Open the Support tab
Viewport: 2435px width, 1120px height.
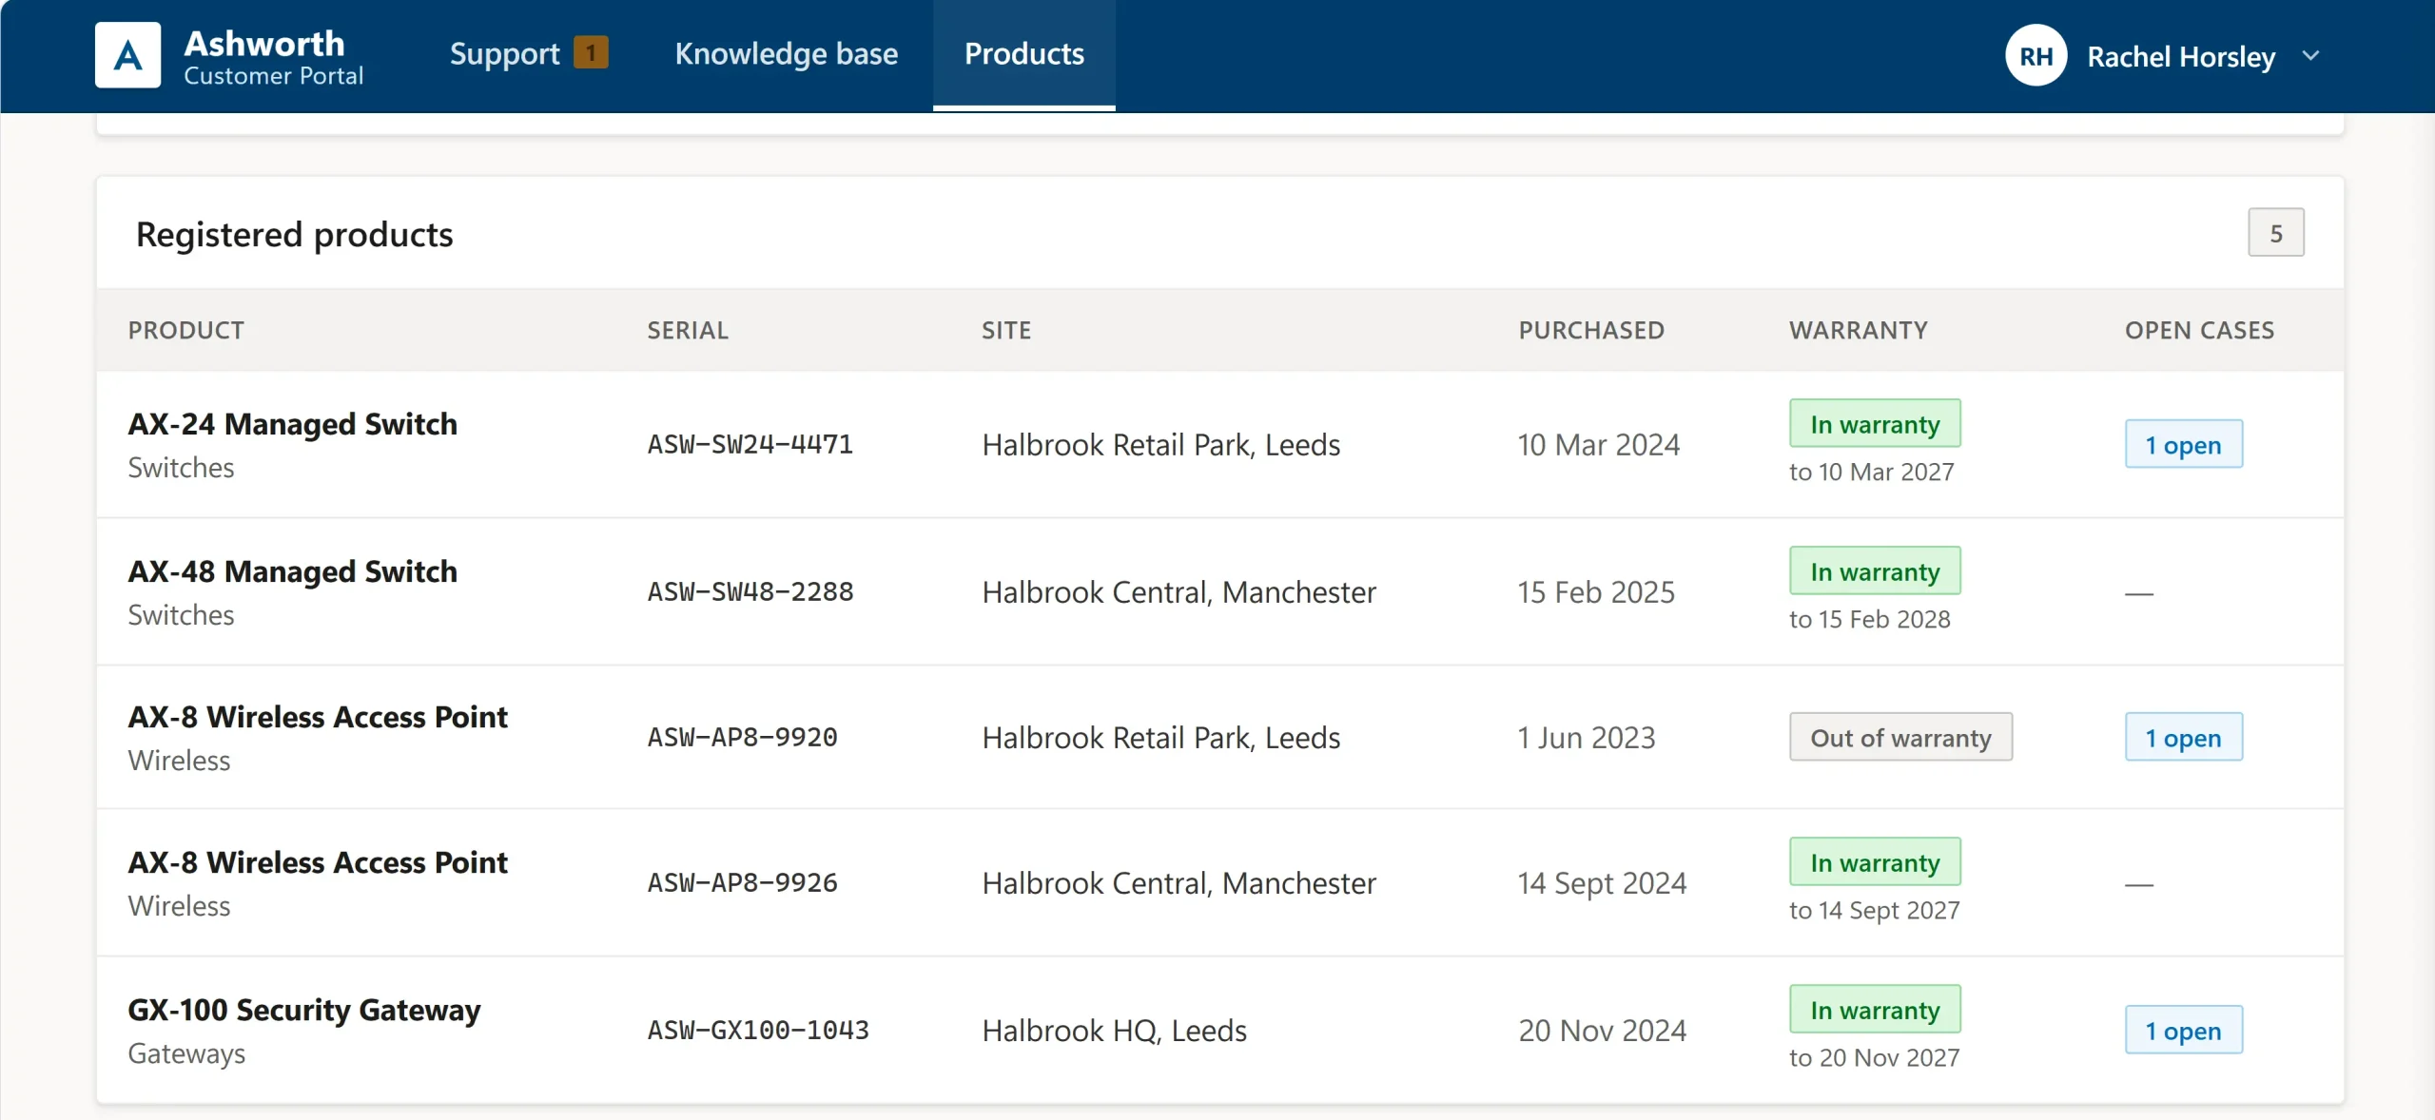tap(528, 54)
